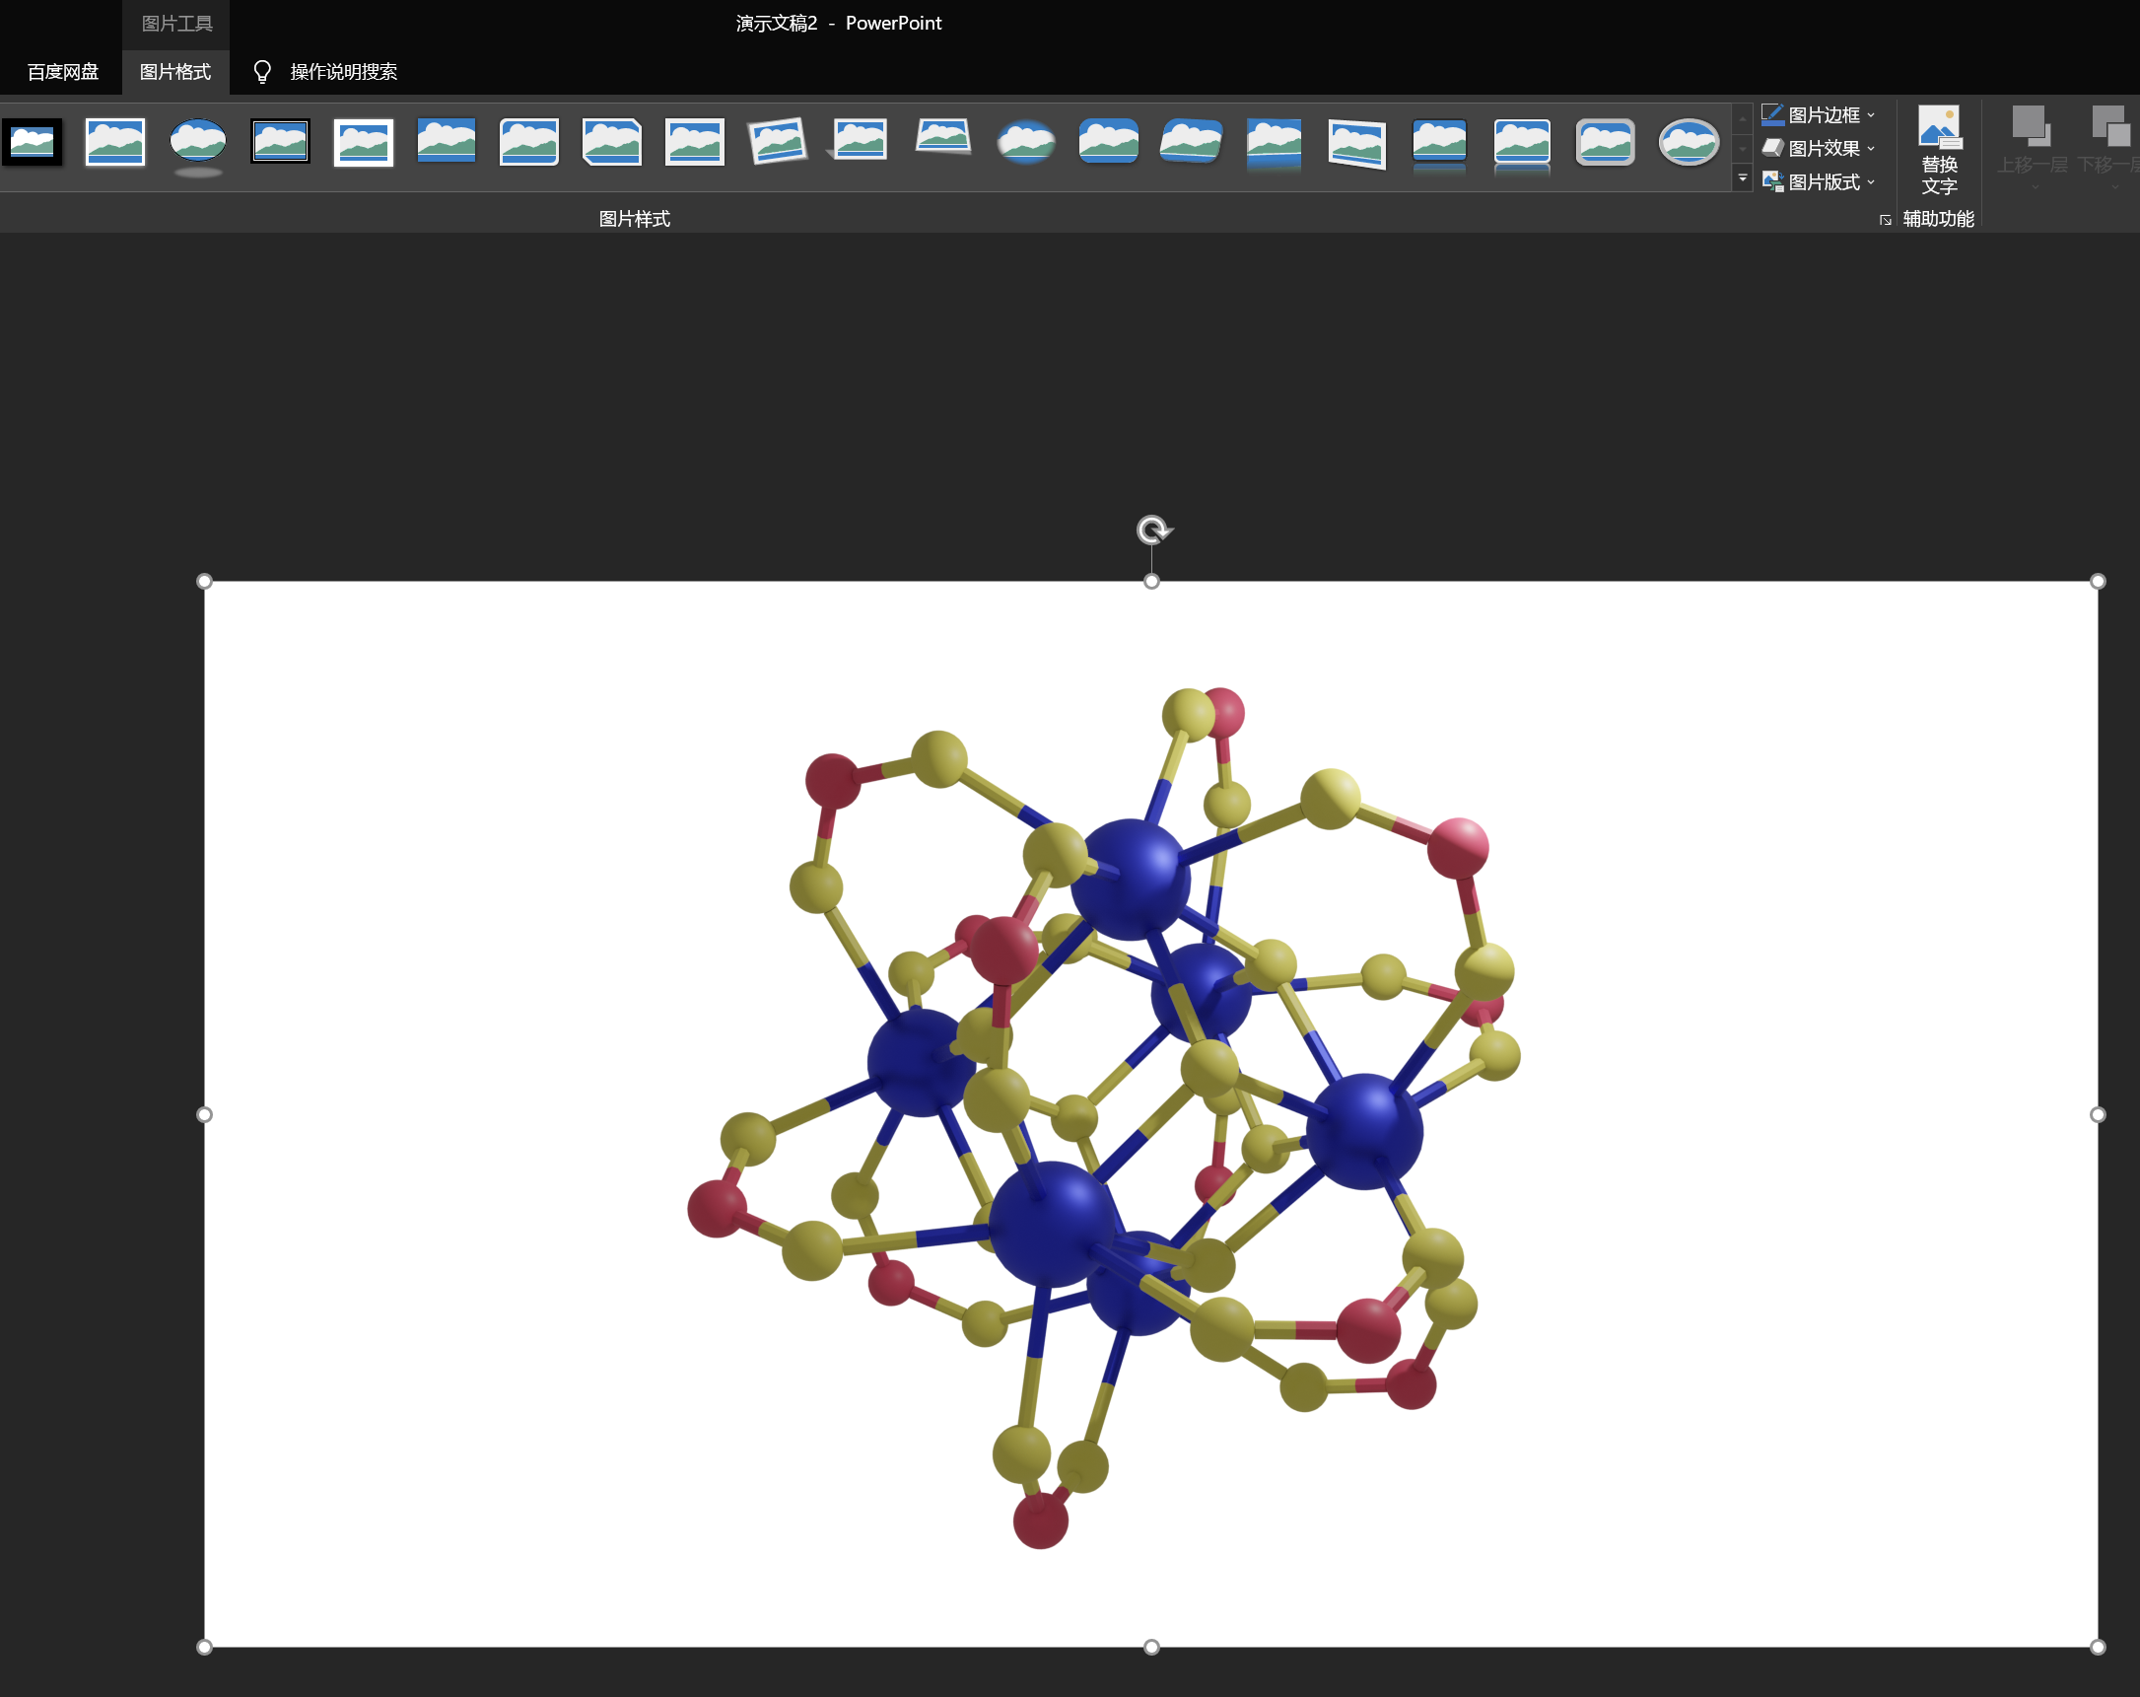Apply the rotated white-frame picture style

pyautogui.click(x=777, y=142)
